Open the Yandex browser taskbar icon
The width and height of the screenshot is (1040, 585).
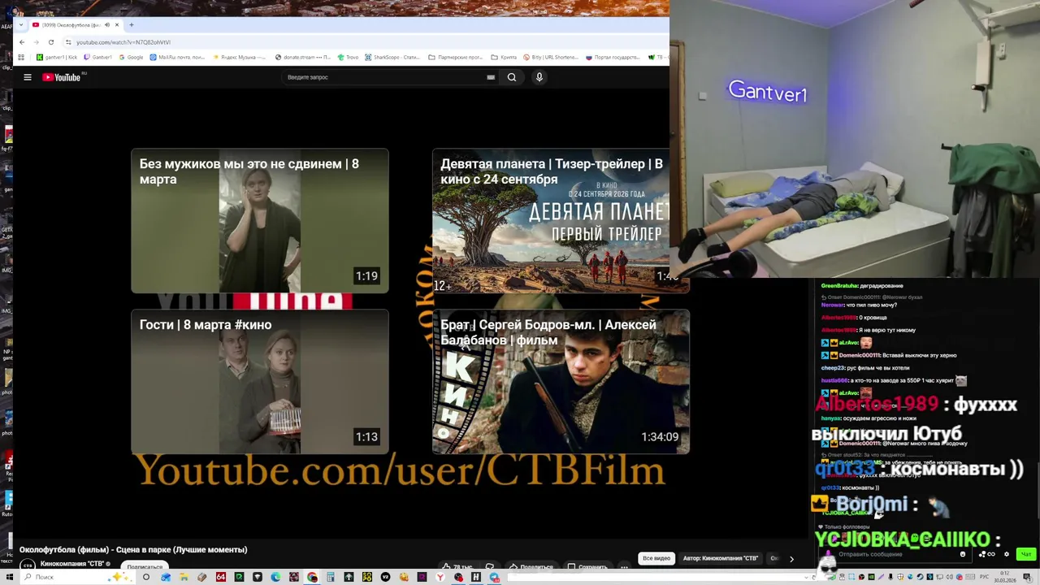tap(440, 577)
